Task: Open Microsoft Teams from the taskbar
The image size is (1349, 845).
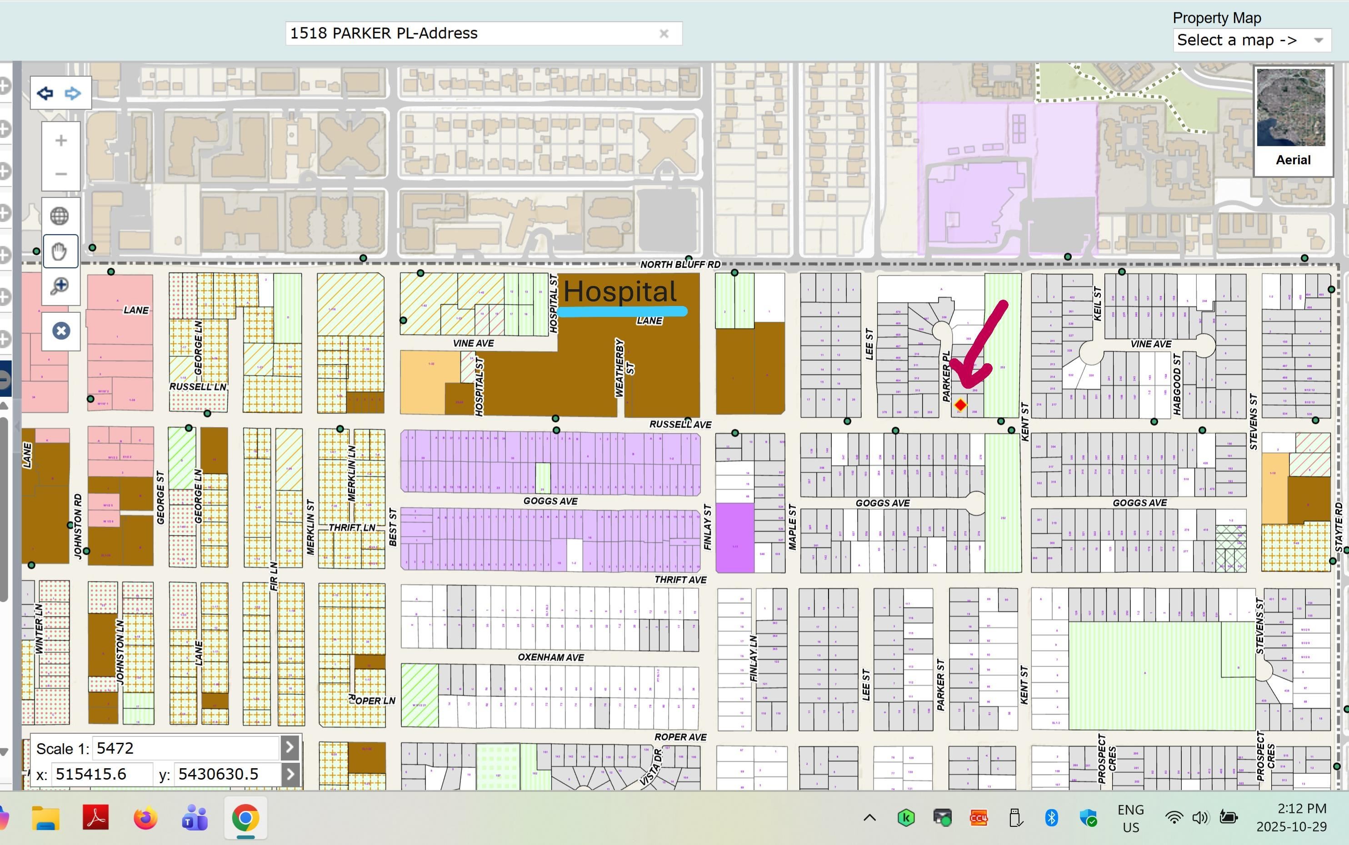Action: pos(195,818)
